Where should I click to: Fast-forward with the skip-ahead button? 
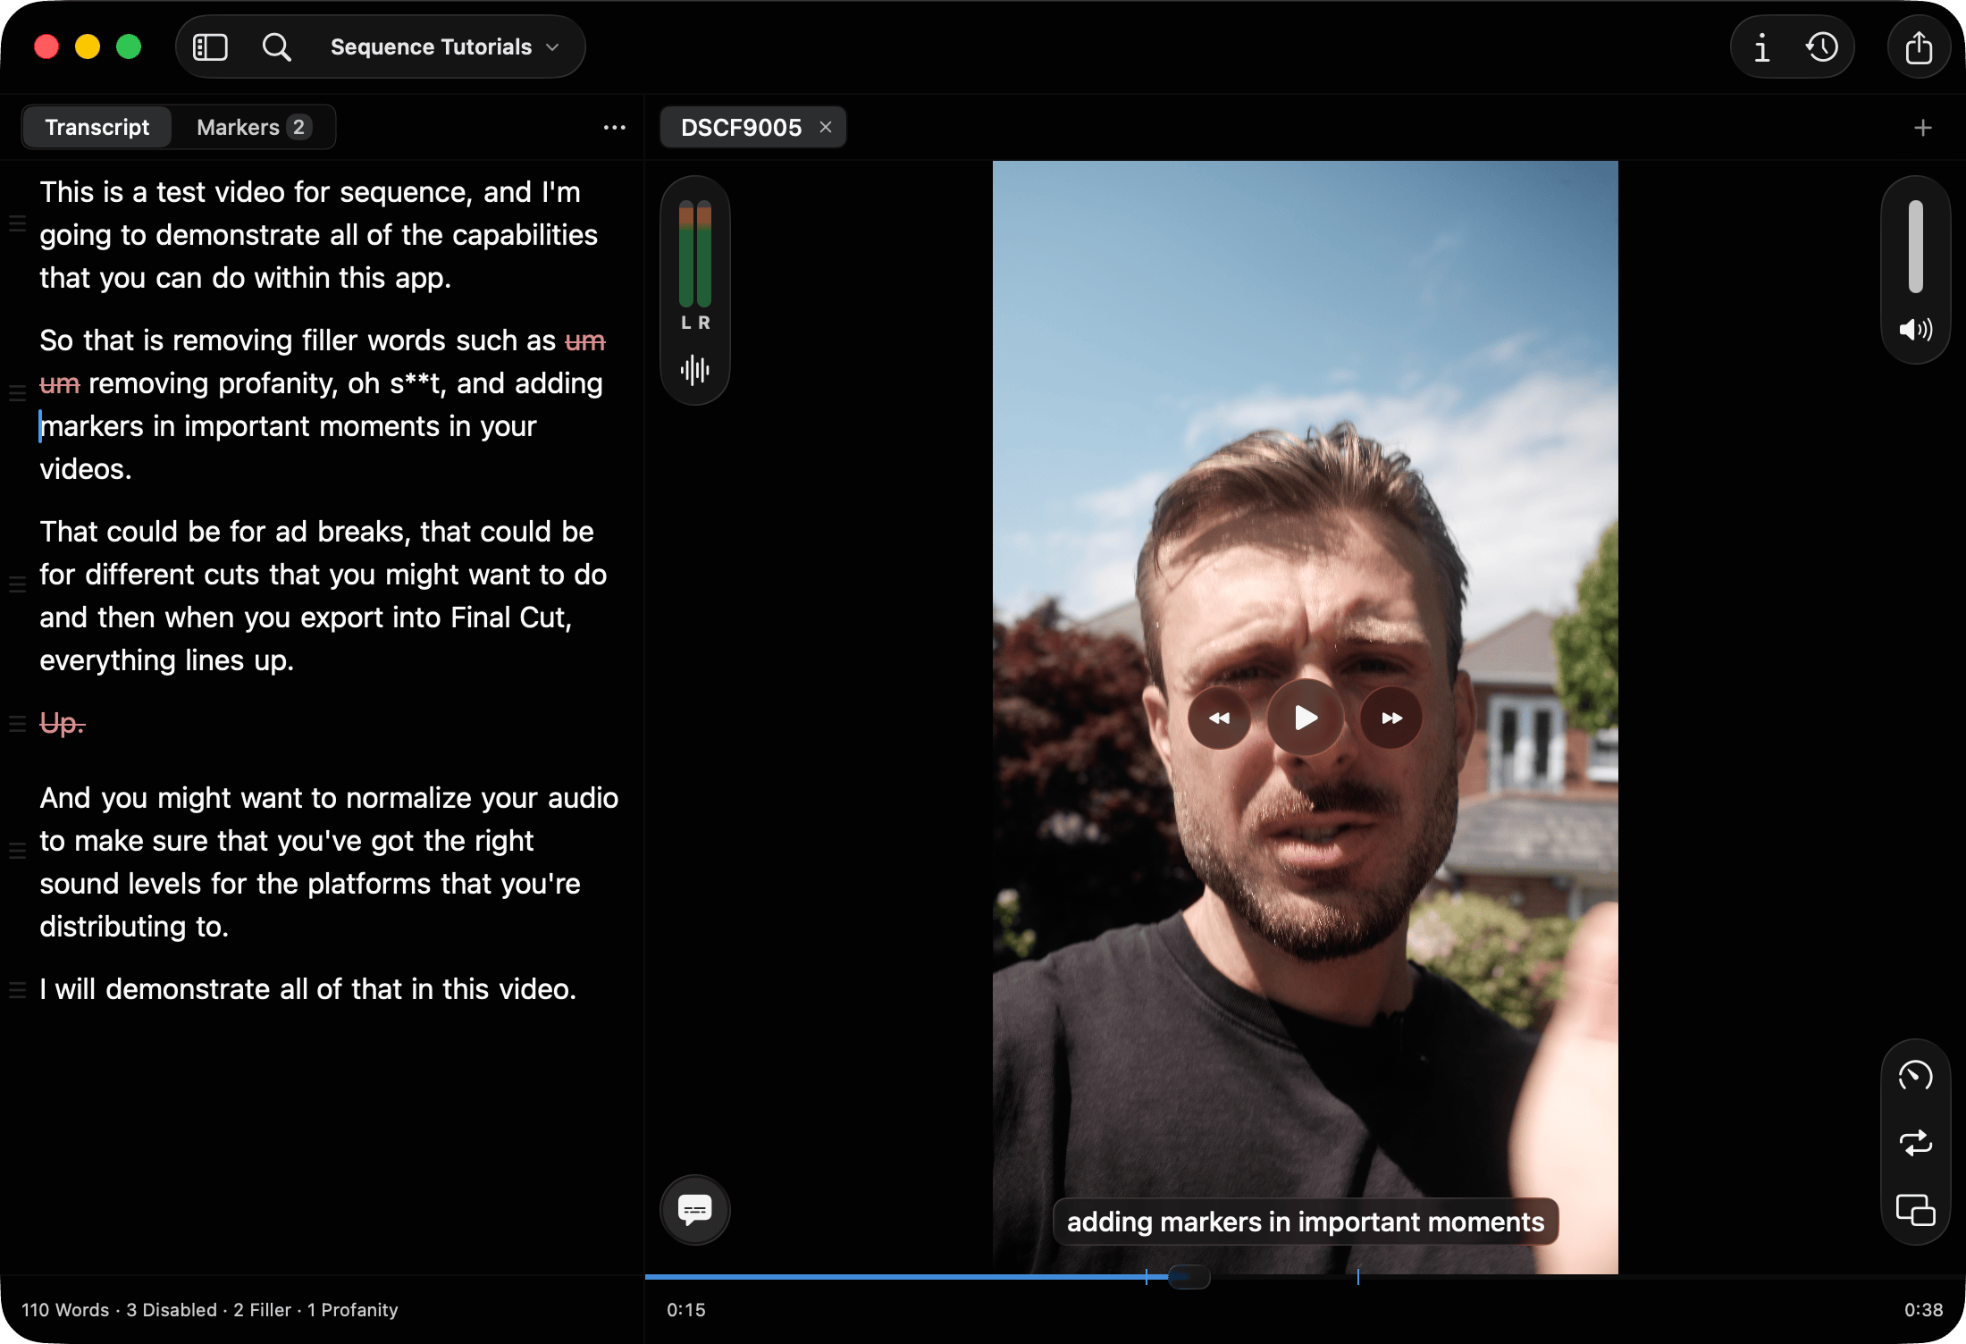pyautogui.click(x=1391, y=718)
